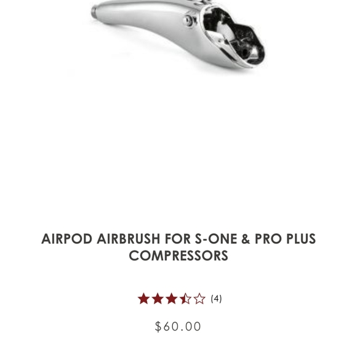The image size is (357, 357).
Task: Click the $60.00 price
Action: click(x=178, y=326)
